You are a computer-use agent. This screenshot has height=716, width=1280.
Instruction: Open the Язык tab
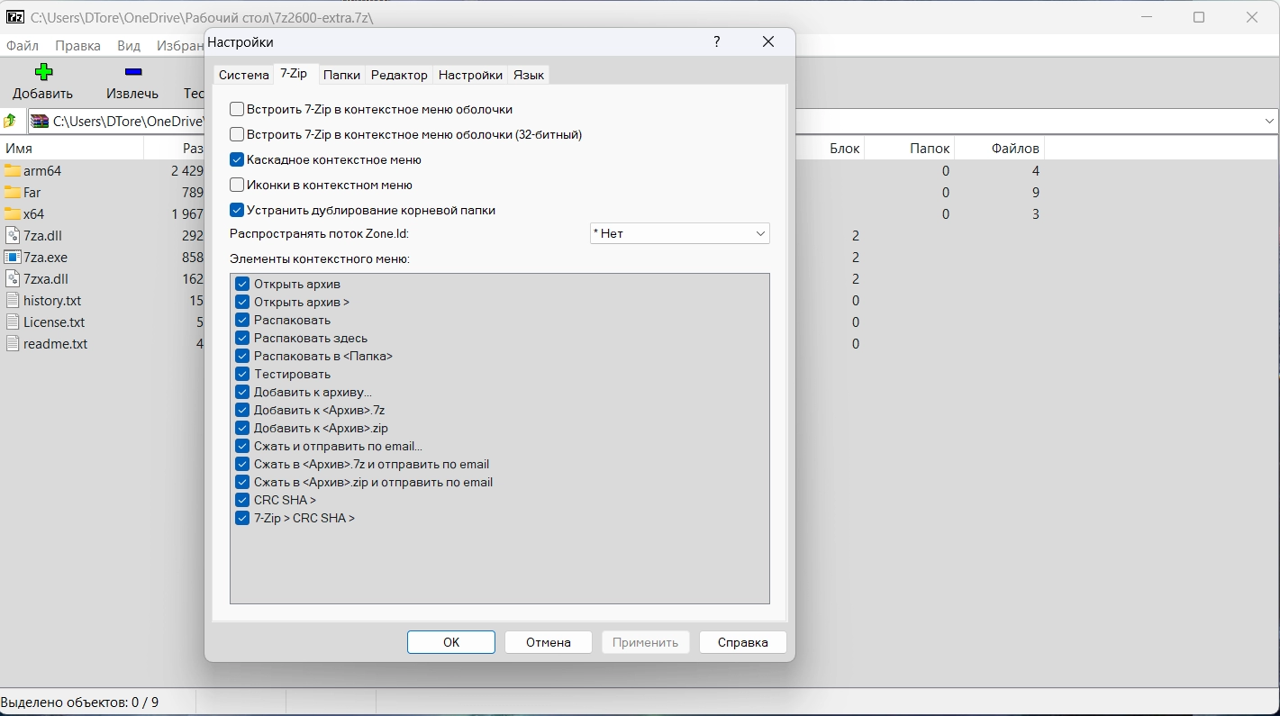(529, 75)
